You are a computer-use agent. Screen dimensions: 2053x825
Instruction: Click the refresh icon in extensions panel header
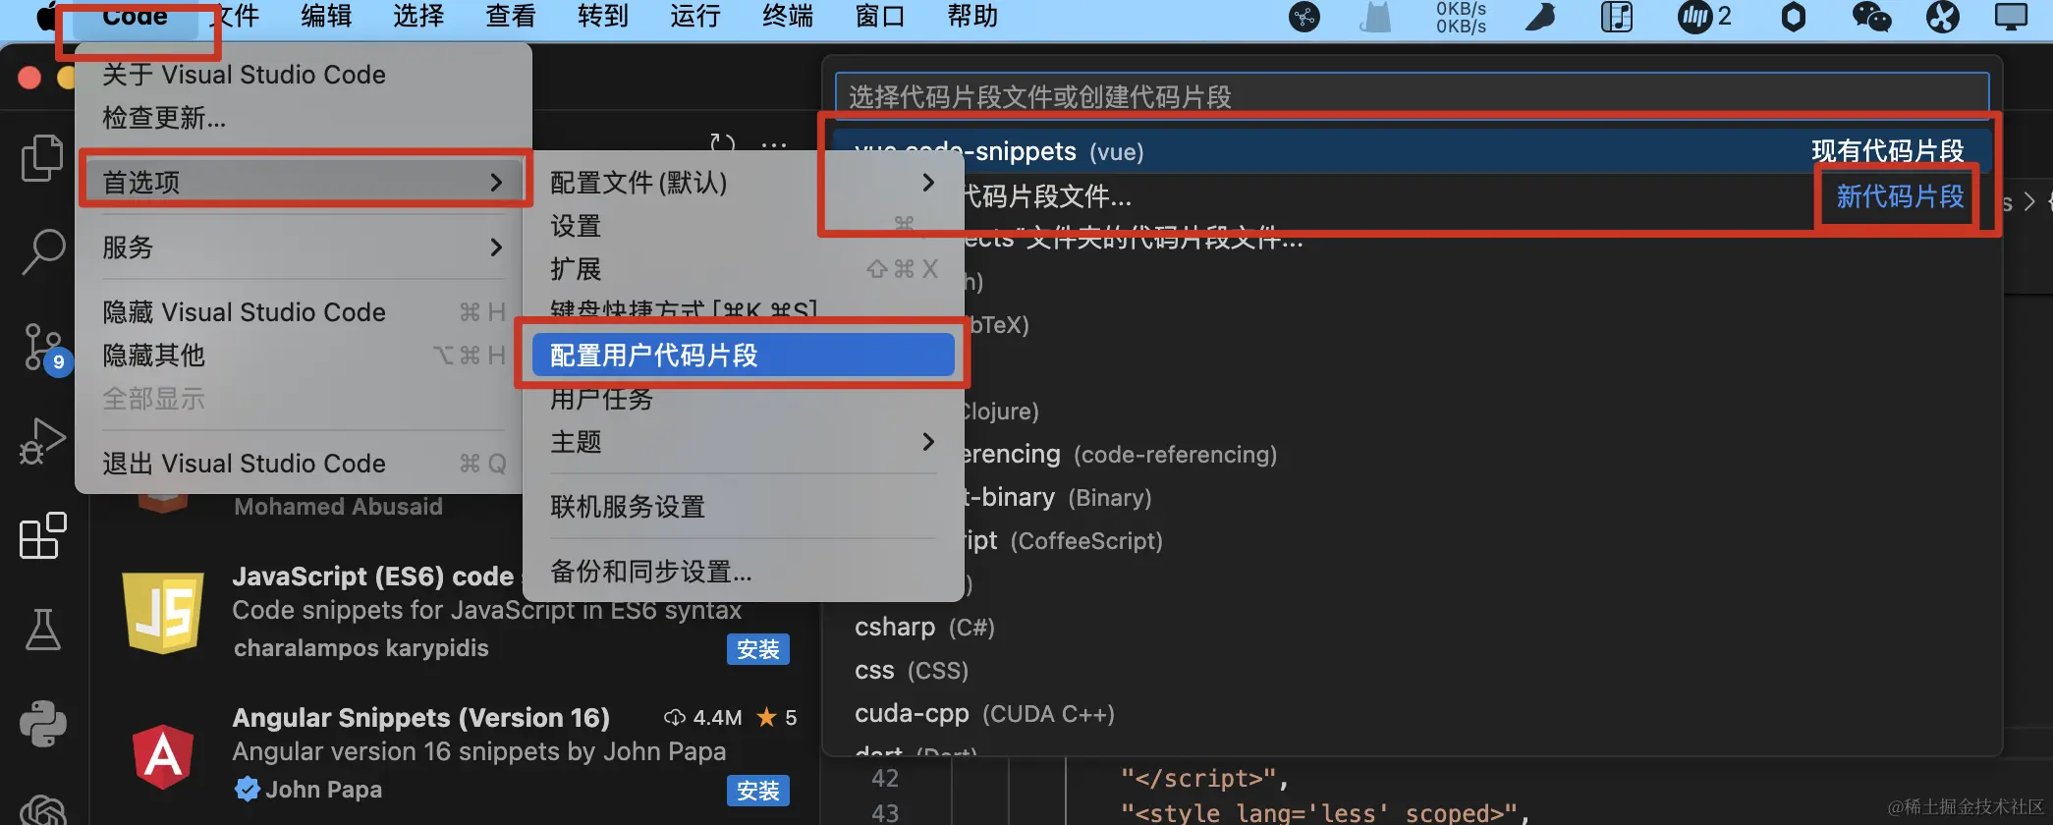pyautogui.click(x=723, y=143)
